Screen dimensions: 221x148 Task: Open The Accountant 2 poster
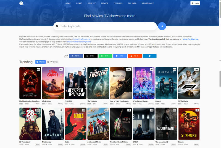[x=166, y=124]
